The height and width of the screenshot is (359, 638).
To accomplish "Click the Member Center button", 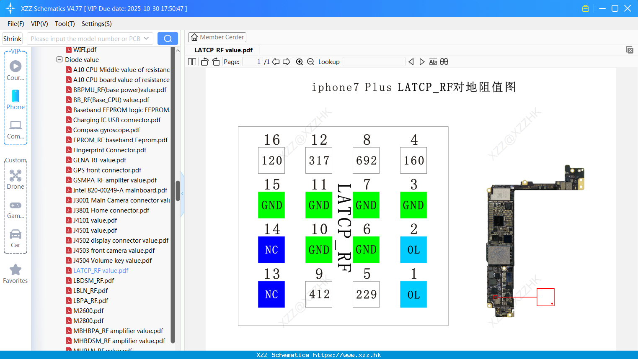I will click(x=217, y=37).
